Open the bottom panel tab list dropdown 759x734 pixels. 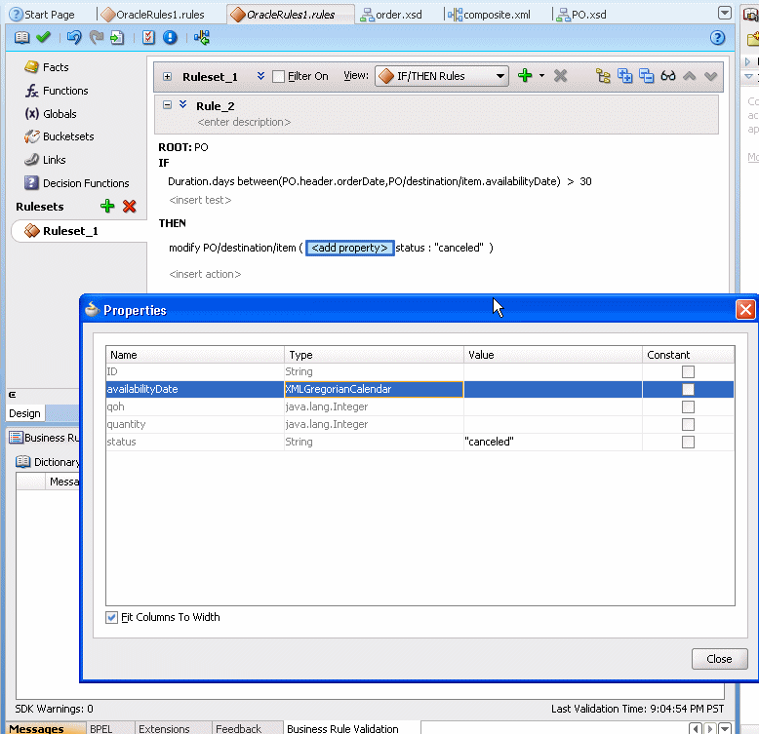pyautogui.click(x=724, y=728)
